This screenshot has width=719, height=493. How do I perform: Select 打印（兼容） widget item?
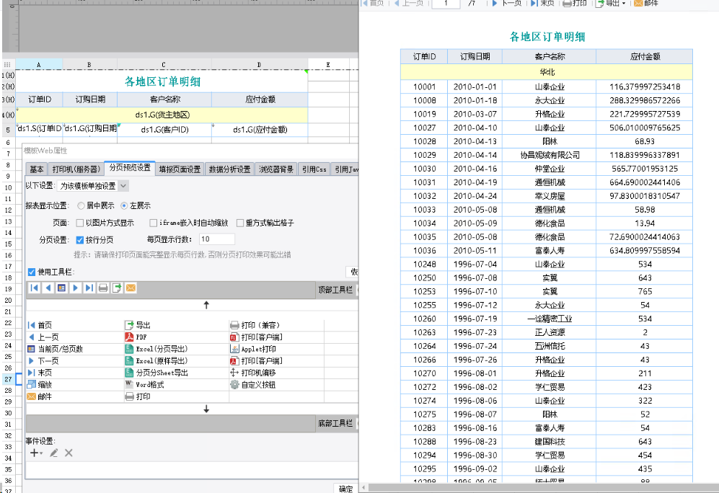pos(255,325)
